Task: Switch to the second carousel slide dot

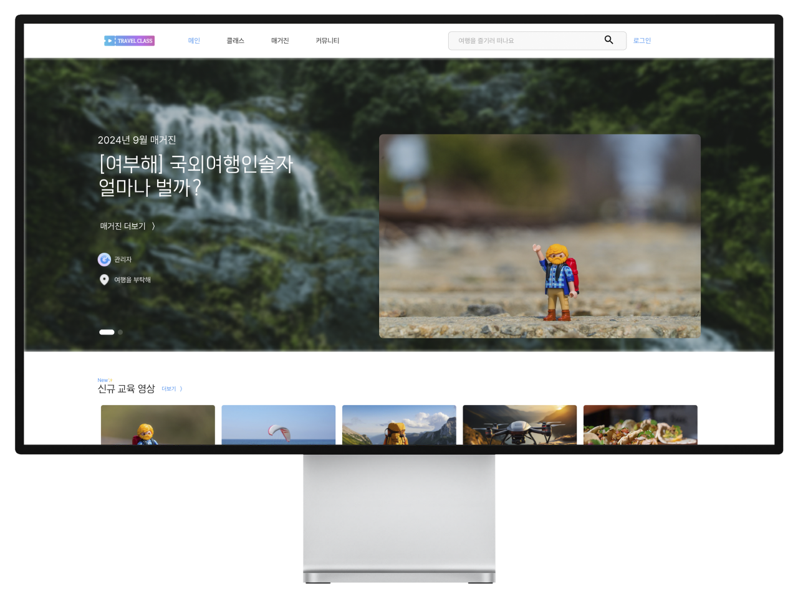Action: [120, 332]
